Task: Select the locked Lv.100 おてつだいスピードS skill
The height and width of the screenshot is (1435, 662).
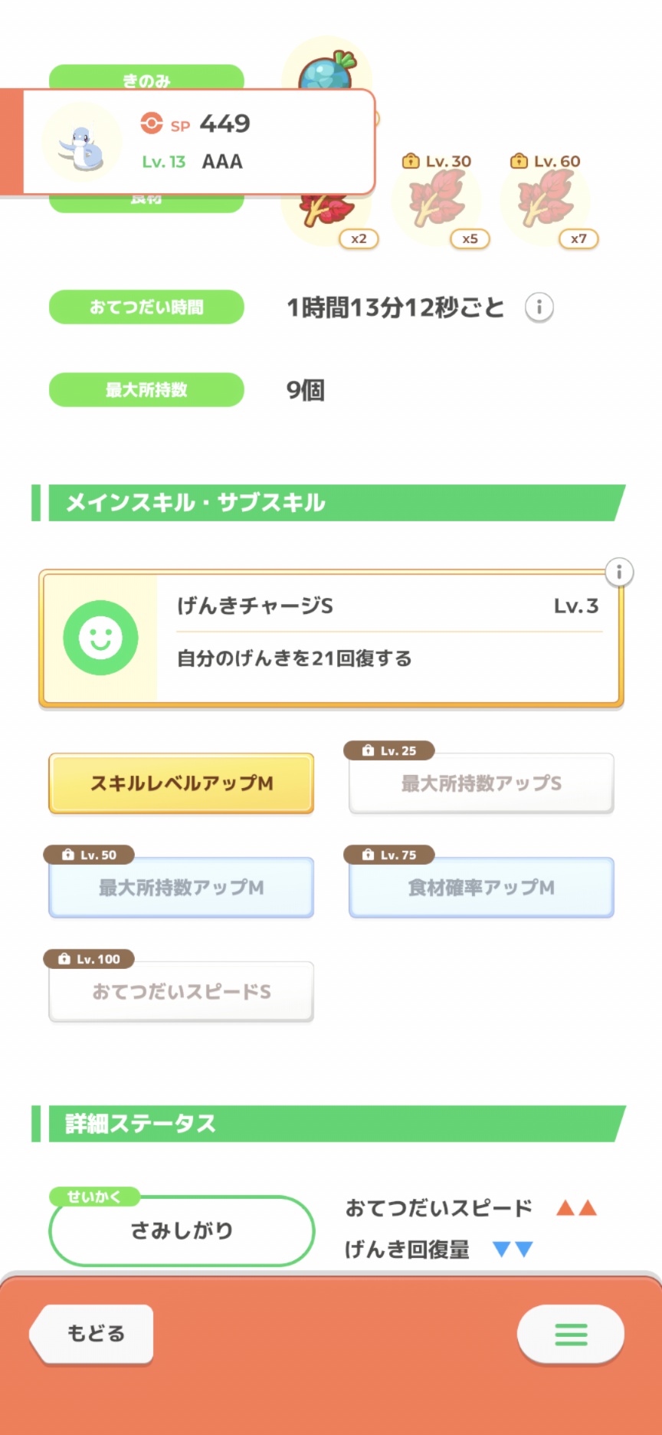Action: (182, 992)
